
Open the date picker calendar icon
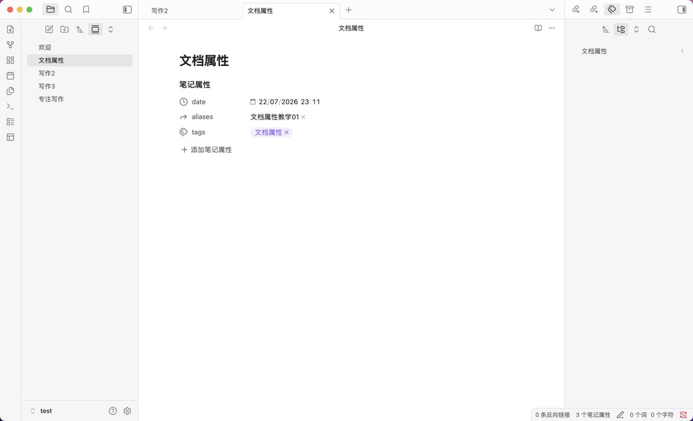[x=253, y=102]
